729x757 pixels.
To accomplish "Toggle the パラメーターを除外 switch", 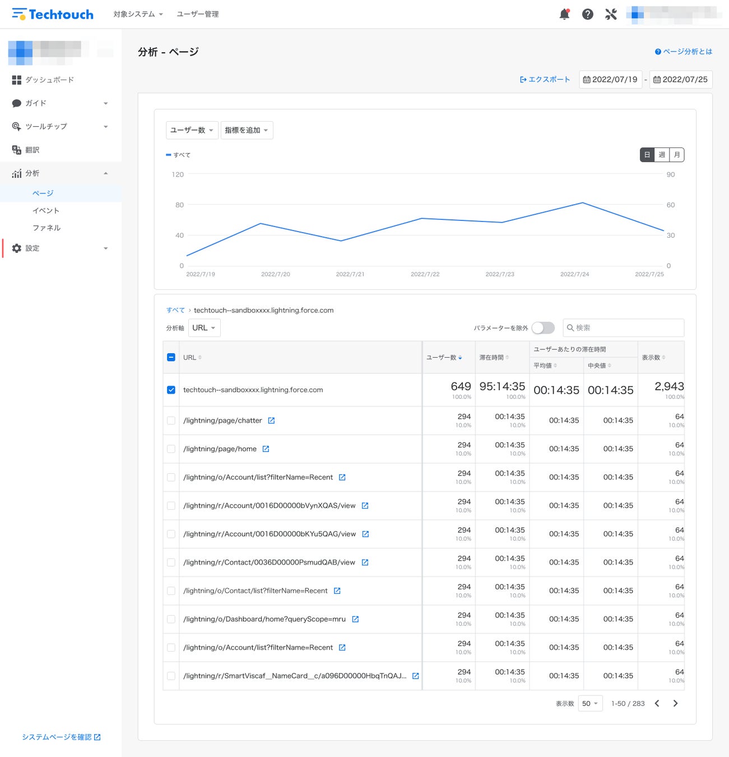I will pyautogui.click(x=543, y=327).
